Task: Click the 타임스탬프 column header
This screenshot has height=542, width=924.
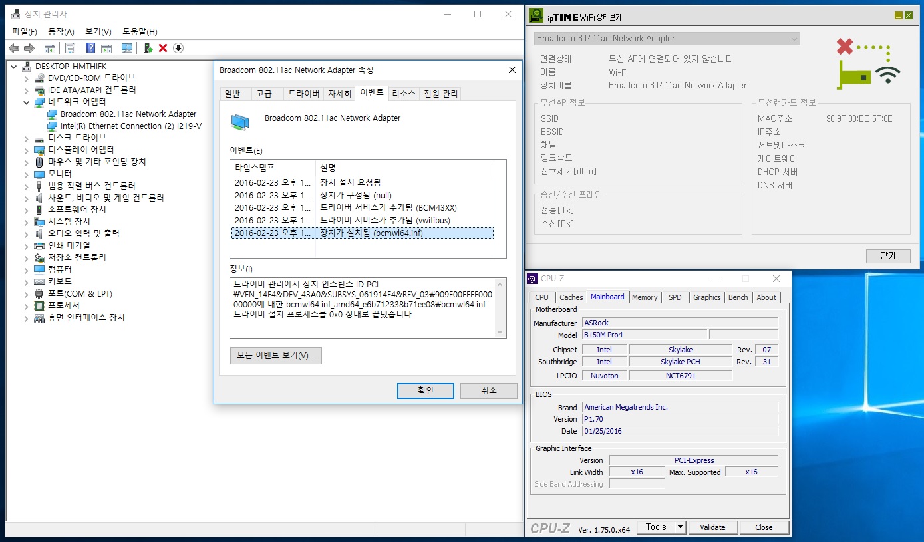Action: point(273,168)
